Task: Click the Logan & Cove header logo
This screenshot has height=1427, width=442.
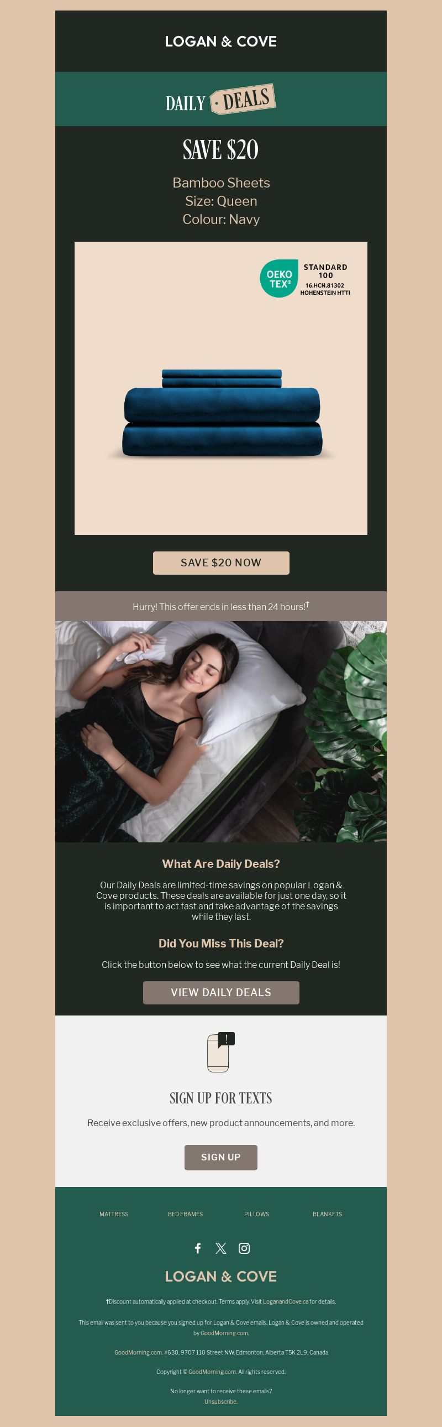Action: pyautogui.click(x=220, y=41)
